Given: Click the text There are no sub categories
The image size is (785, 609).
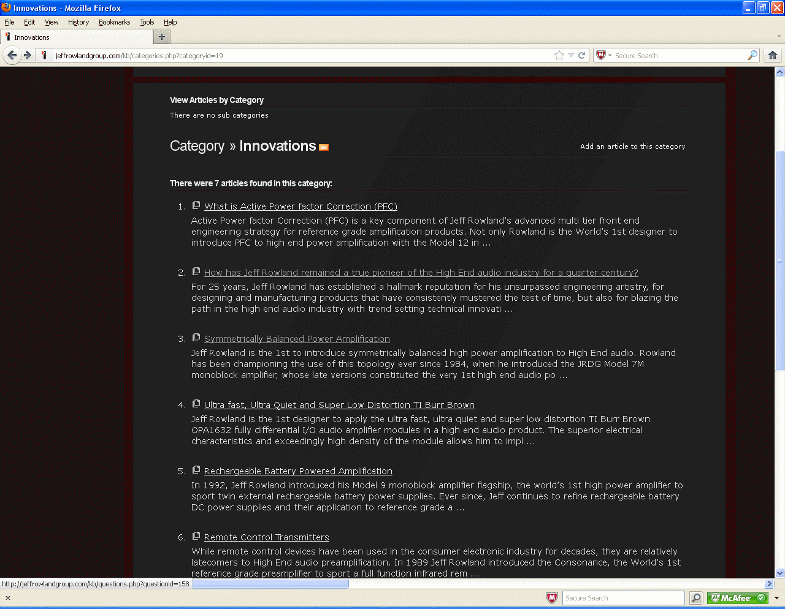Looking at the screenshot, I should click(x=219, y=115).
